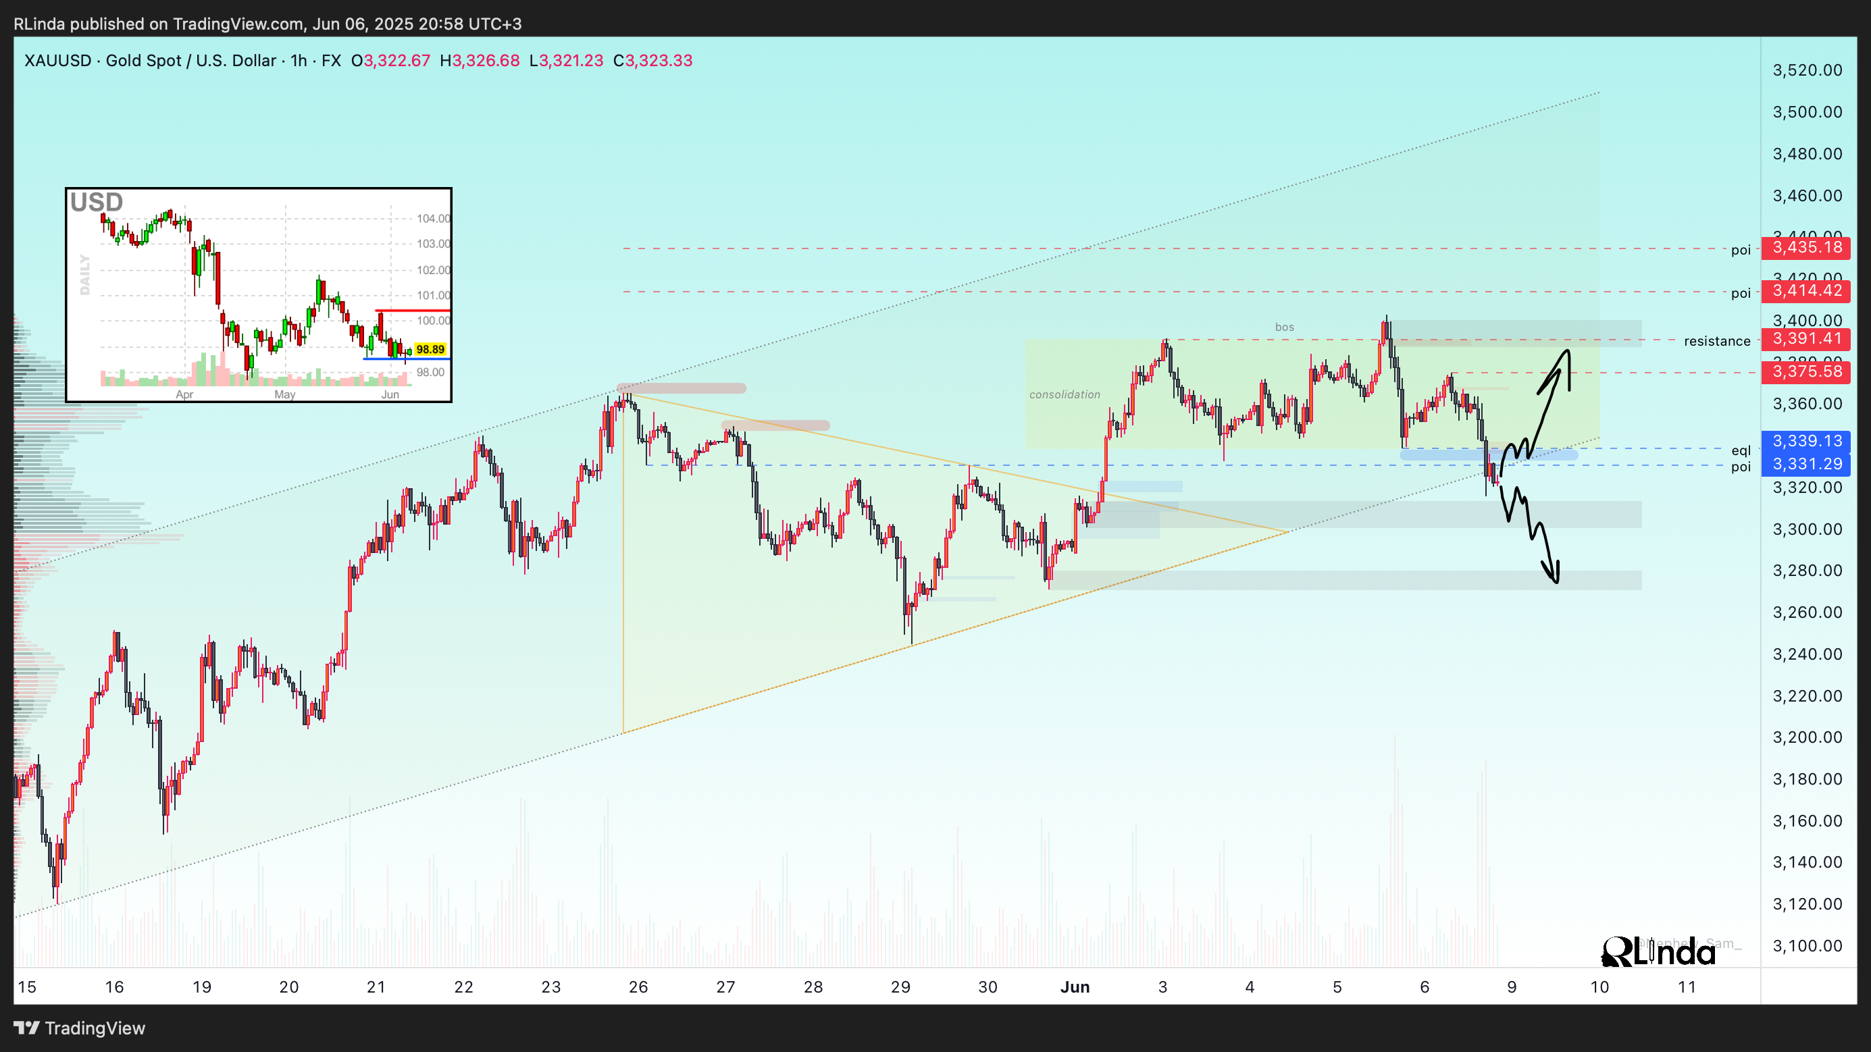
Task: Click the yellow 98.89 label in USD inset
Action: point(430,350)
